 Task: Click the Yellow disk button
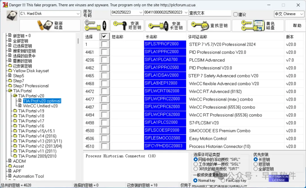(x=258, y=25)
